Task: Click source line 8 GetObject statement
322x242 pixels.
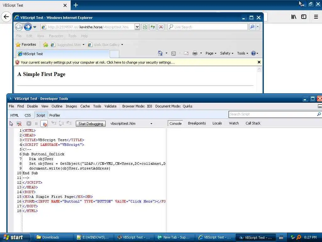Action: pyautogui.click(x=97, y=164)
